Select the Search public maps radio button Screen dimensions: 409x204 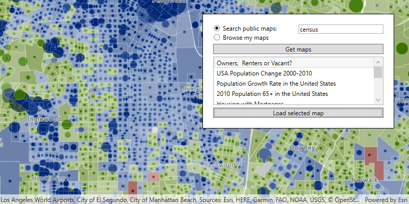[217, 29]
